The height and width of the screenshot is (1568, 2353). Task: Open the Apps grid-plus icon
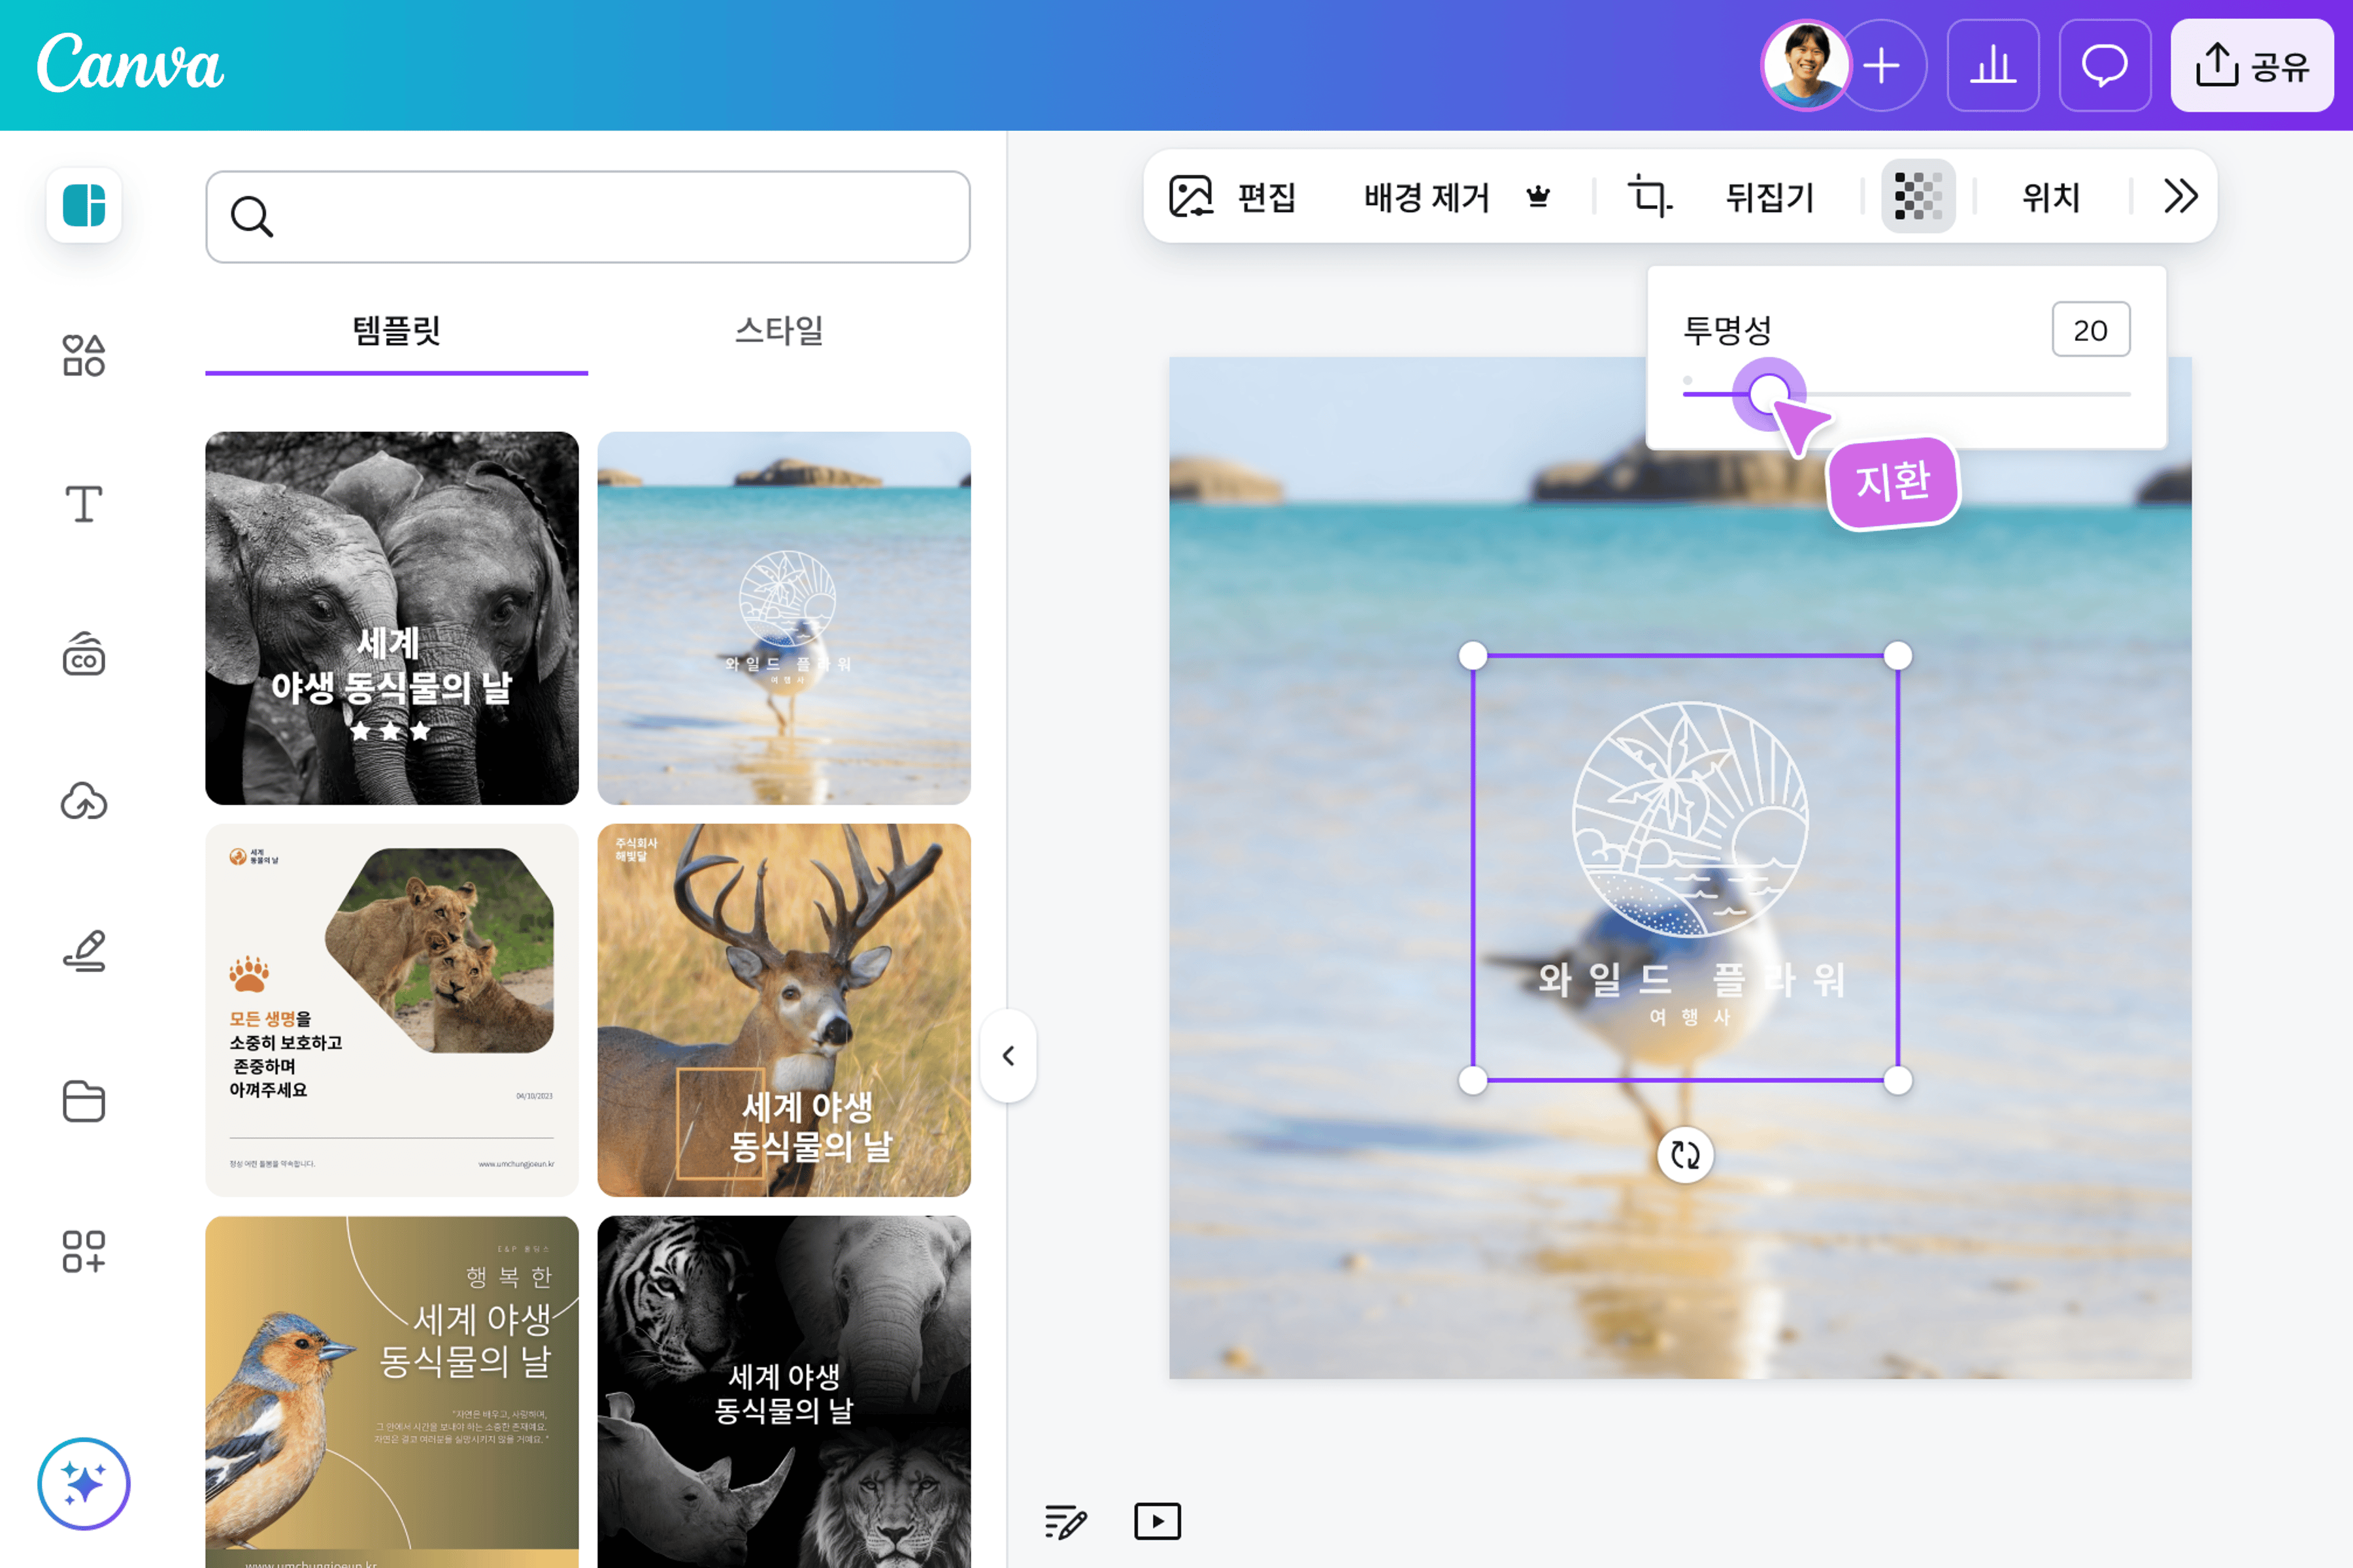coord(84,1251)
